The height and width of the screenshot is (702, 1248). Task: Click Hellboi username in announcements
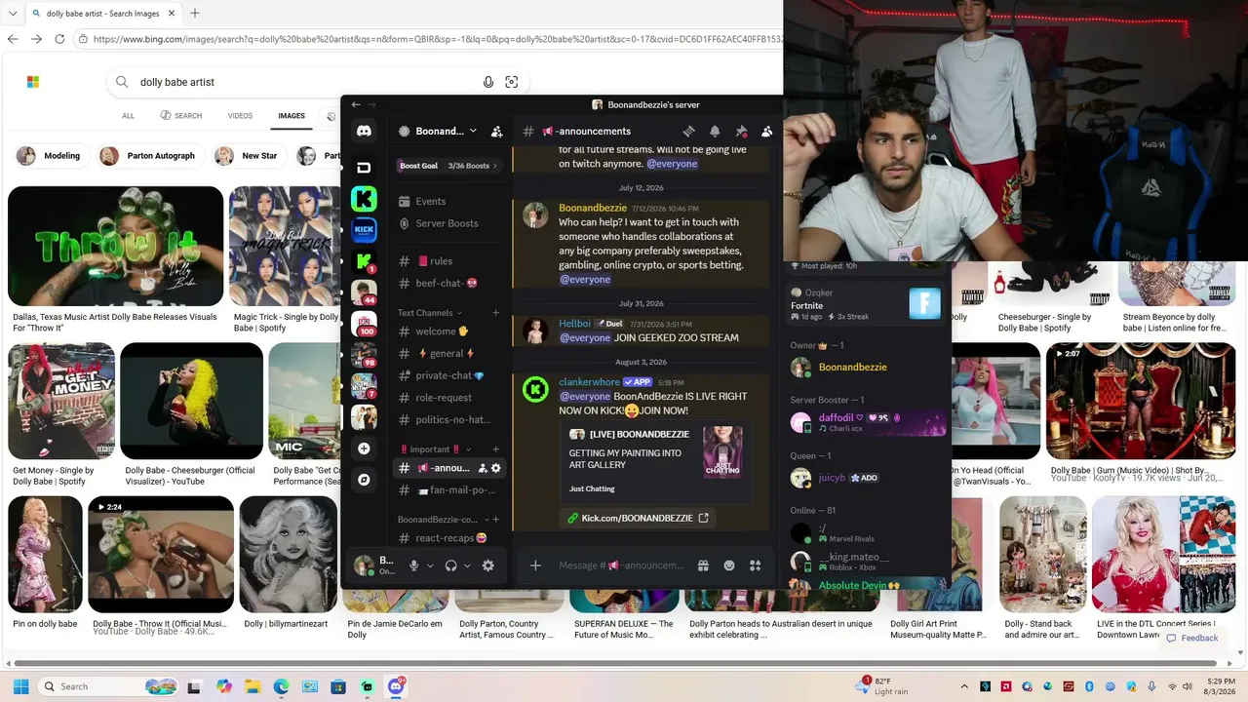574,324
